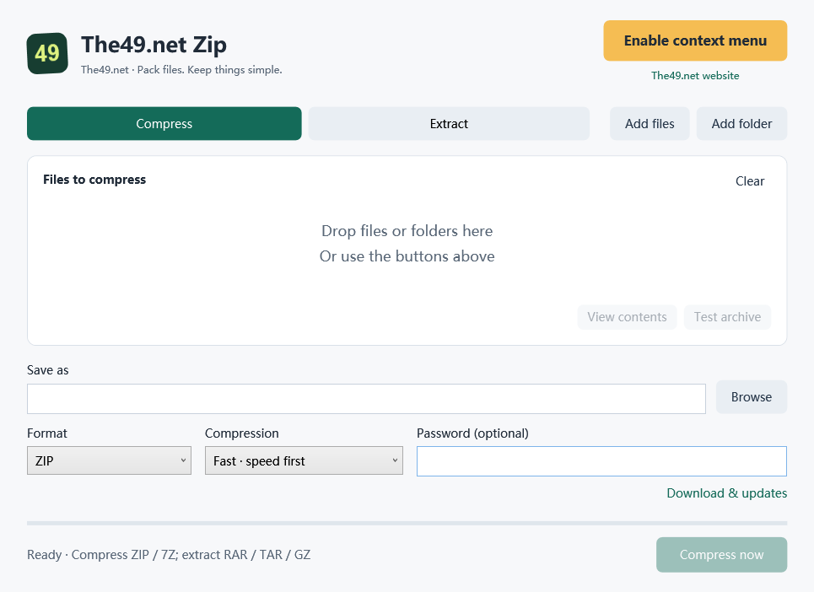Click the Password optional input field

pos(601,461)
